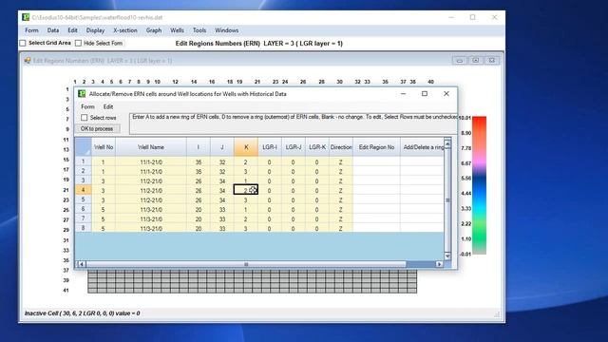Select row header 1 in well table
Screen dimensions: 608x342
83,161
